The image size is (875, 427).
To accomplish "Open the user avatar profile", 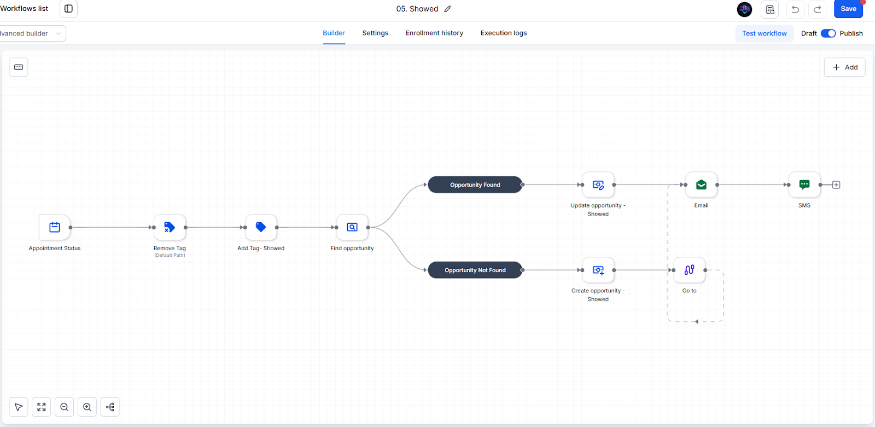I will 744,9.
